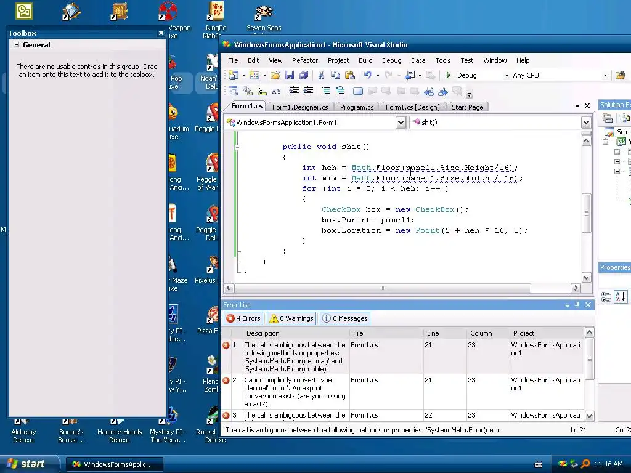Viewport: 631px width, 473px height.
Task: Click the Uncomment selected lines icon
Action: tap(340, 91)
